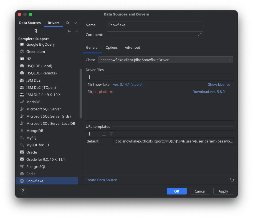Open the Snowflake ver. 3.14.1 version selector
The width and height of the screenshot is (253, 218).
point(128,84)
